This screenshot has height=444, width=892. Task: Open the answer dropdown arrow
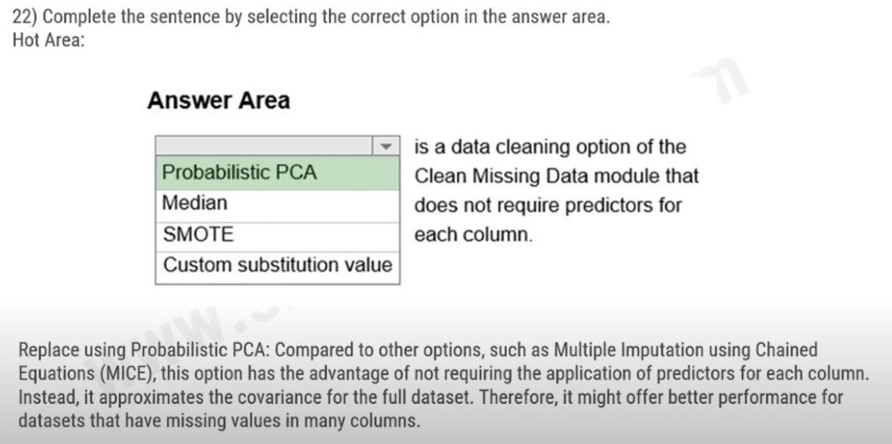tap(386, 145)
